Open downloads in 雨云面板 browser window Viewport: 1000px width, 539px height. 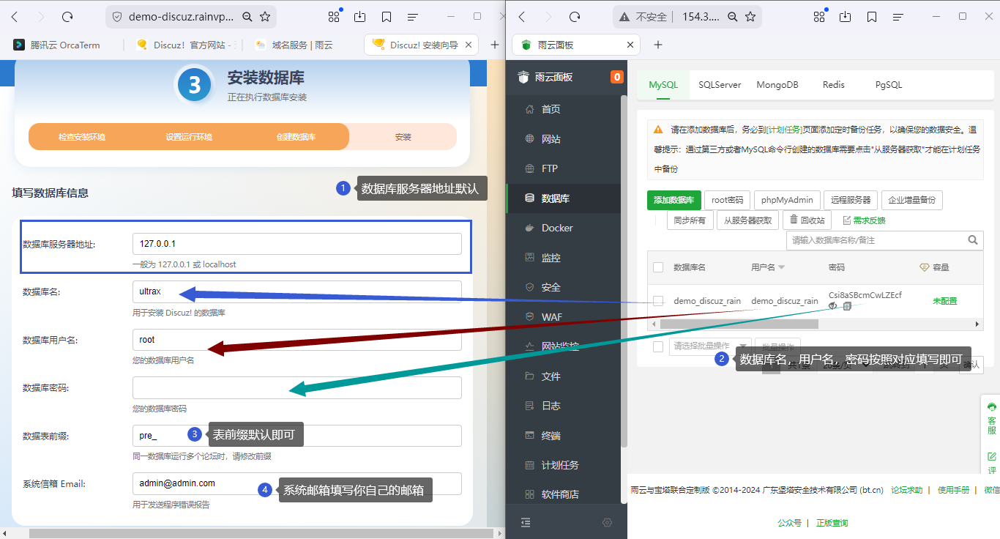point(845,16)
